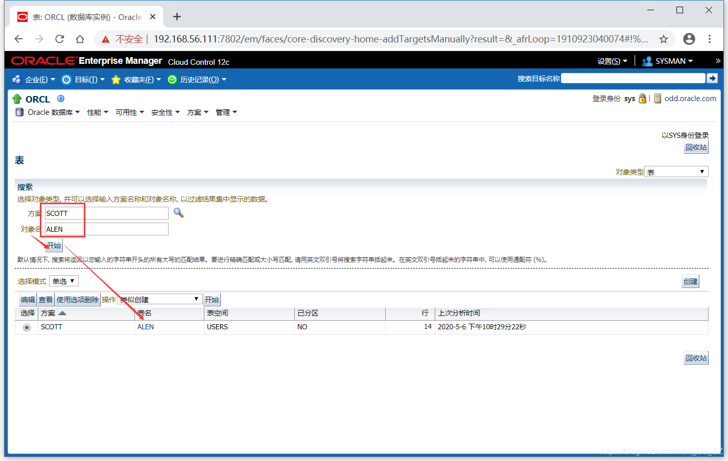Open the 收藏夹 (Favorites) menu
Screen dimensions: 728x461
click(136, 80)
